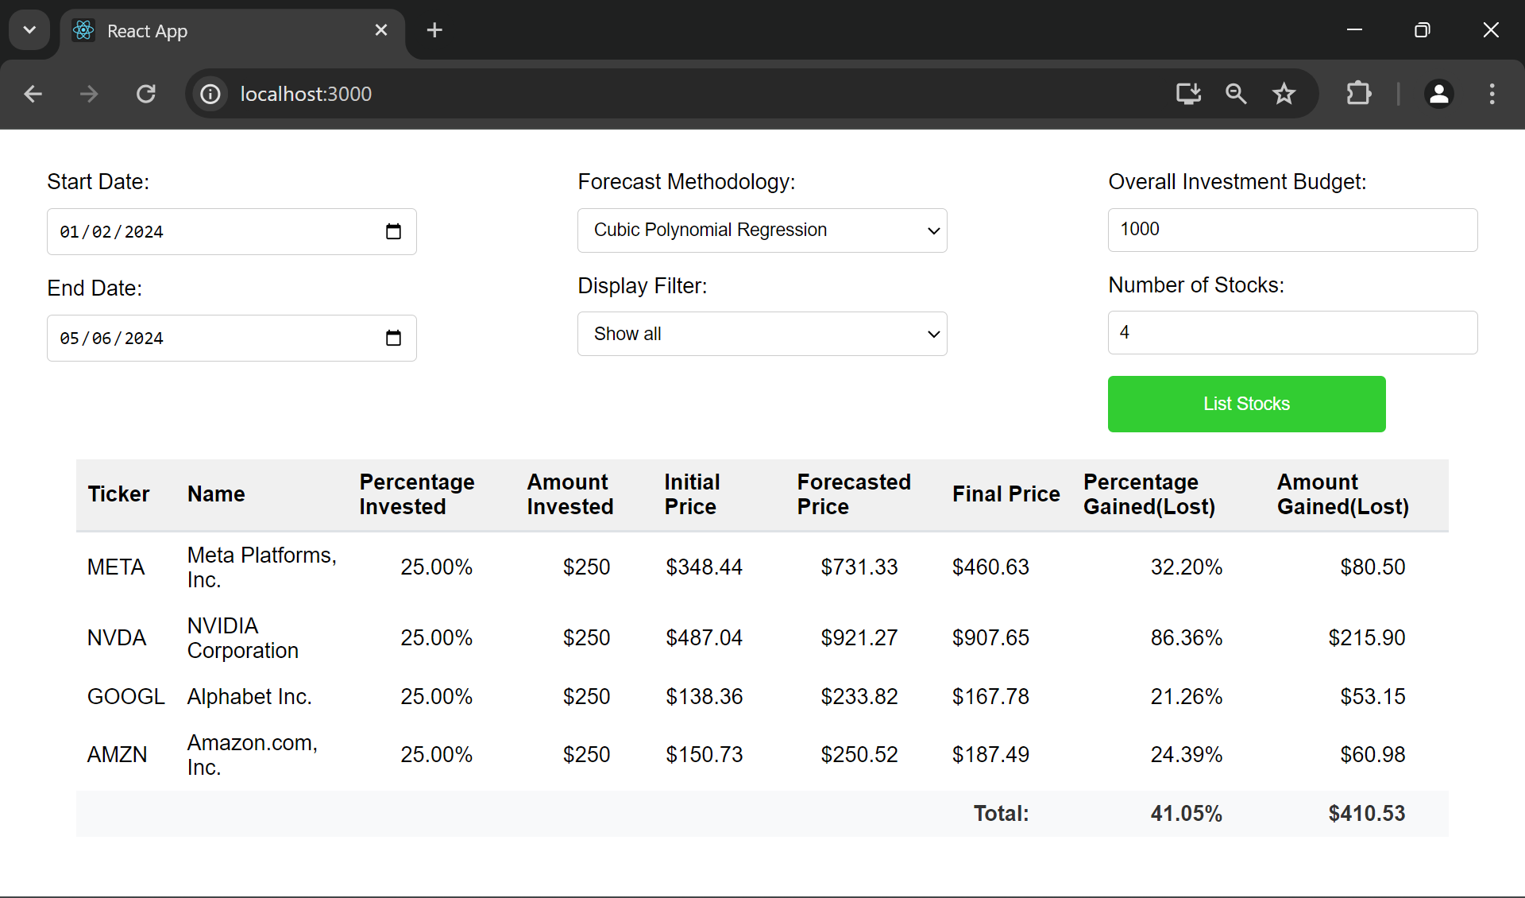The image size is (1525, 898).
Task: Click the zoom magnifier icon in address bar
Action: point(1236,94)
